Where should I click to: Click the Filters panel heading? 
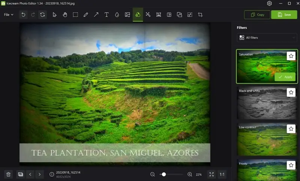242,27
